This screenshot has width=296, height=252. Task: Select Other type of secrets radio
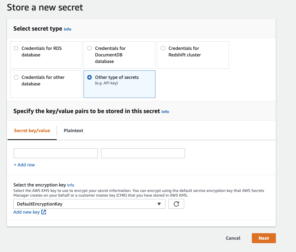90,77
